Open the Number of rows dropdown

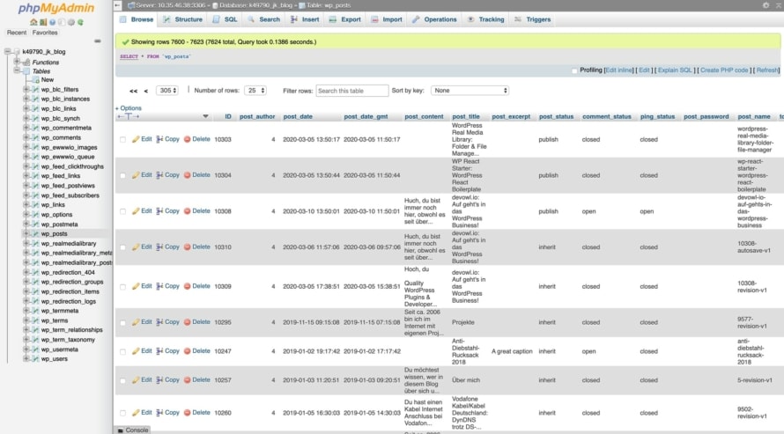(255, 91)
